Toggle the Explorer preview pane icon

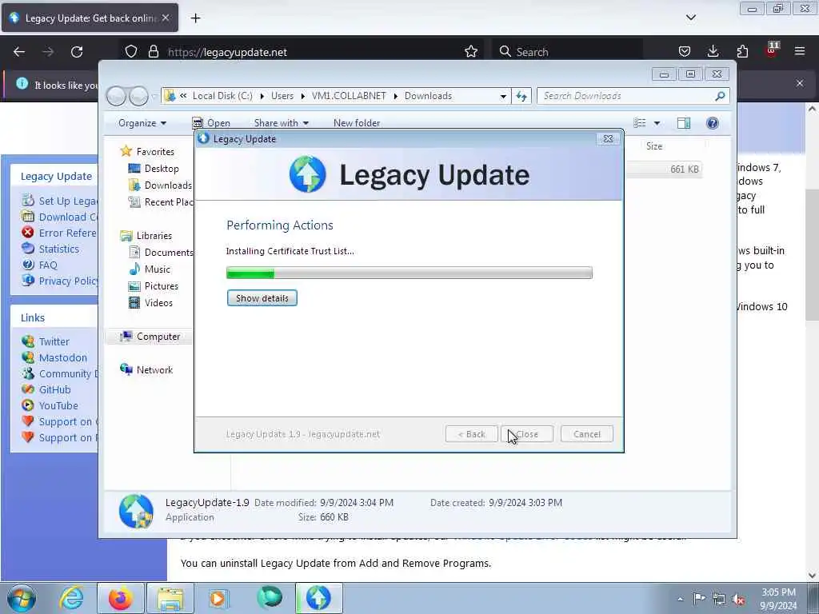[683, 123]
